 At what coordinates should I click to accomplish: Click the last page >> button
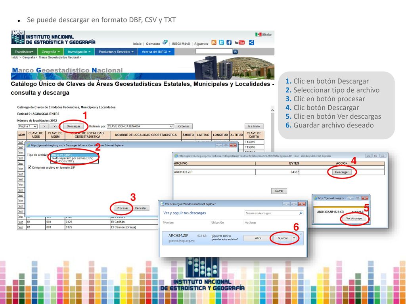pos(55,126)
